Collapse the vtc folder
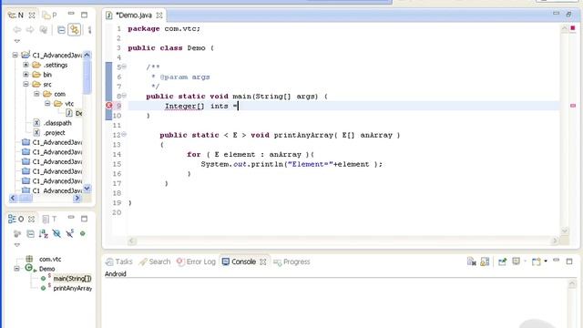The height and width of the screenshot is (328, 583). coord(47,103)
